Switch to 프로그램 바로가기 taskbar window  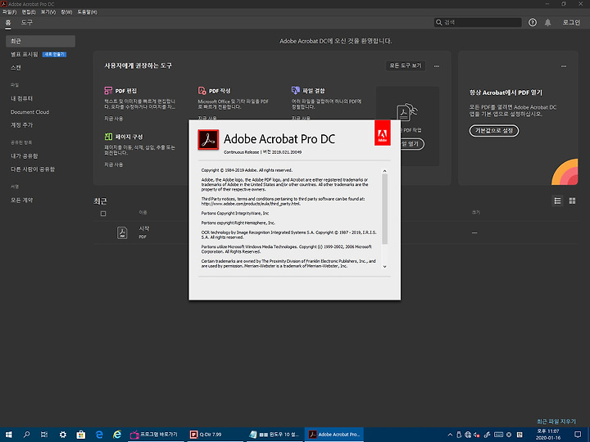[156, 435]
